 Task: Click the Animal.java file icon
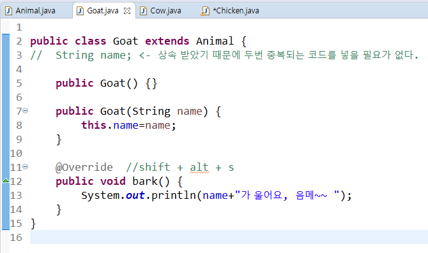pos(9,11)
